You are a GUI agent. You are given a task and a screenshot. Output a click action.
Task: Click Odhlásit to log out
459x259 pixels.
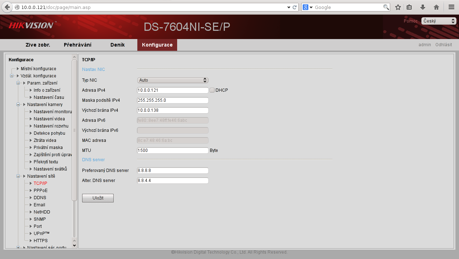[x=444, y=45]
